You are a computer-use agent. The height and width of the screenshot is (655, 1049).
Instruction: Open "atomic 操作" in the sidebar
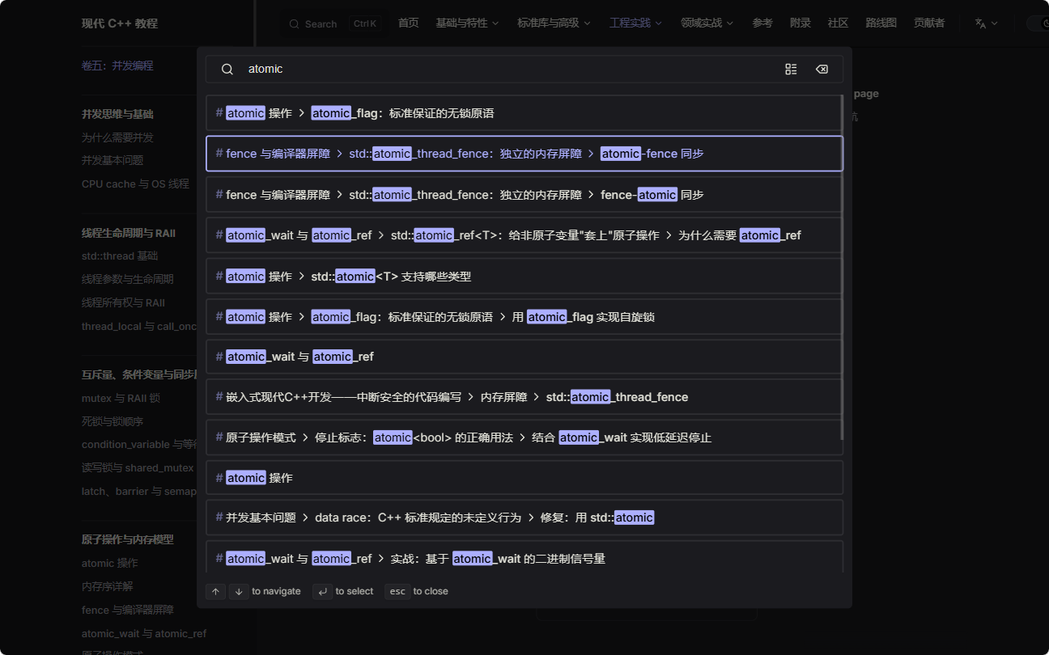point(110,563)
